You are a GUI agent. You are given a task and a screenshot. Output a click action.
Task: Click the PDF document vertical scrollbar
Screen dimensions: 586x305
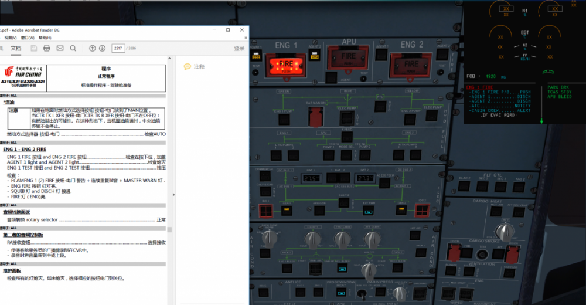(x=170, y=176)
